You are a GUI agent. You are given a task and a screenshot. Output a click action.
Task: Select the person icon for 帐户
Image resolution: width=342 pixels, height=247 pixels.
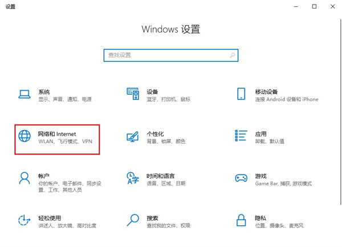pos(24,179)
